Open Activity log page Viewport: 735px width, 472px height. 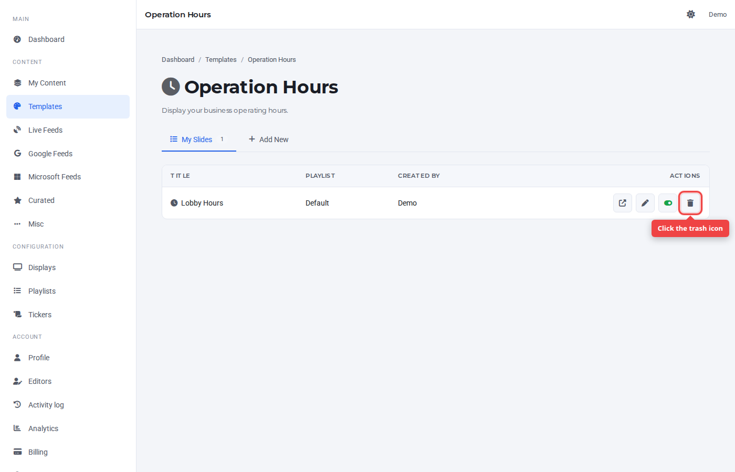pyautogui.click(x=68, y=405)
